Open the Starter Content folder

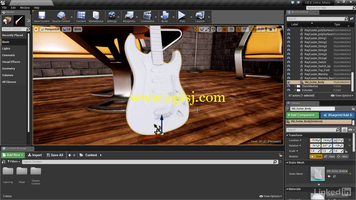tap(36, 176)
